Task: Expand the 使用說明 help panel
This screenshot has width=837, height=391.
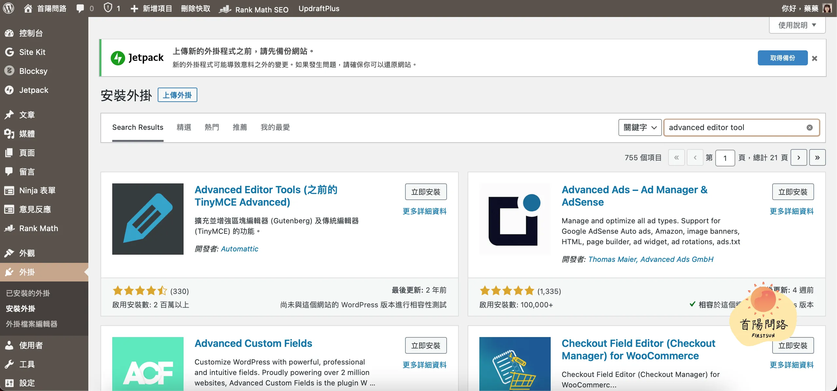Action: coord(797,25)
